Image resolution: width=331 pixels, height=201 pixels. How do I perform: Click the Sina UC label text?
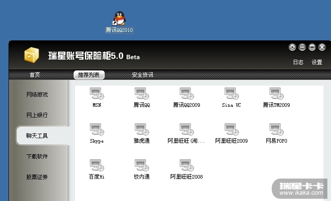[231, 105]
